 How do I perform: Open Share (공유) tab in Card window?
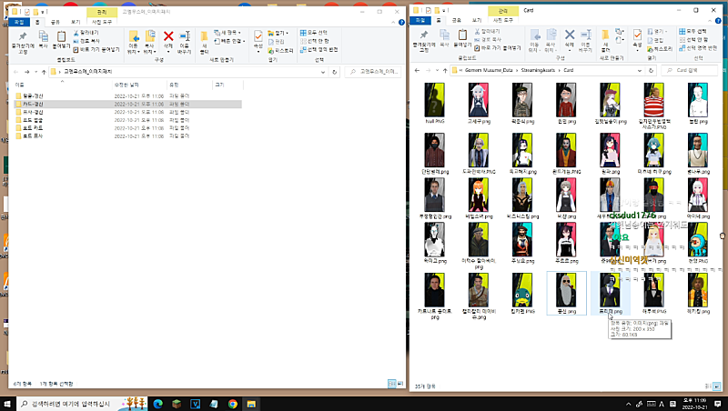pyautogui.click(x=457, y=20)
